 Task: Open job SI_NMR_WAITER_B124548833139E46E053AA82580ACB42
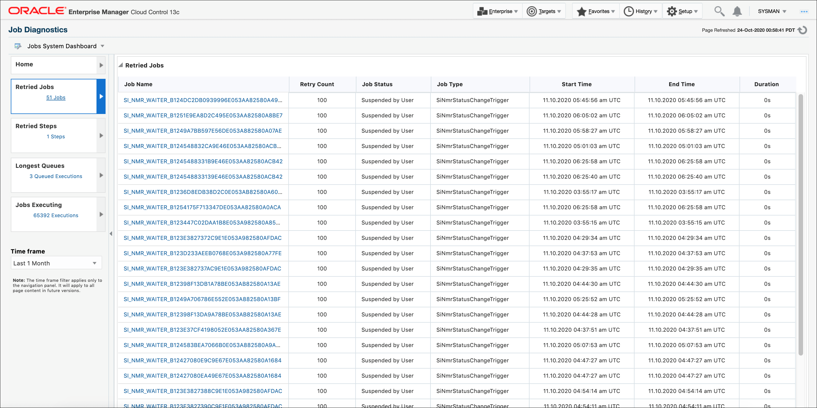coord(203,177)
